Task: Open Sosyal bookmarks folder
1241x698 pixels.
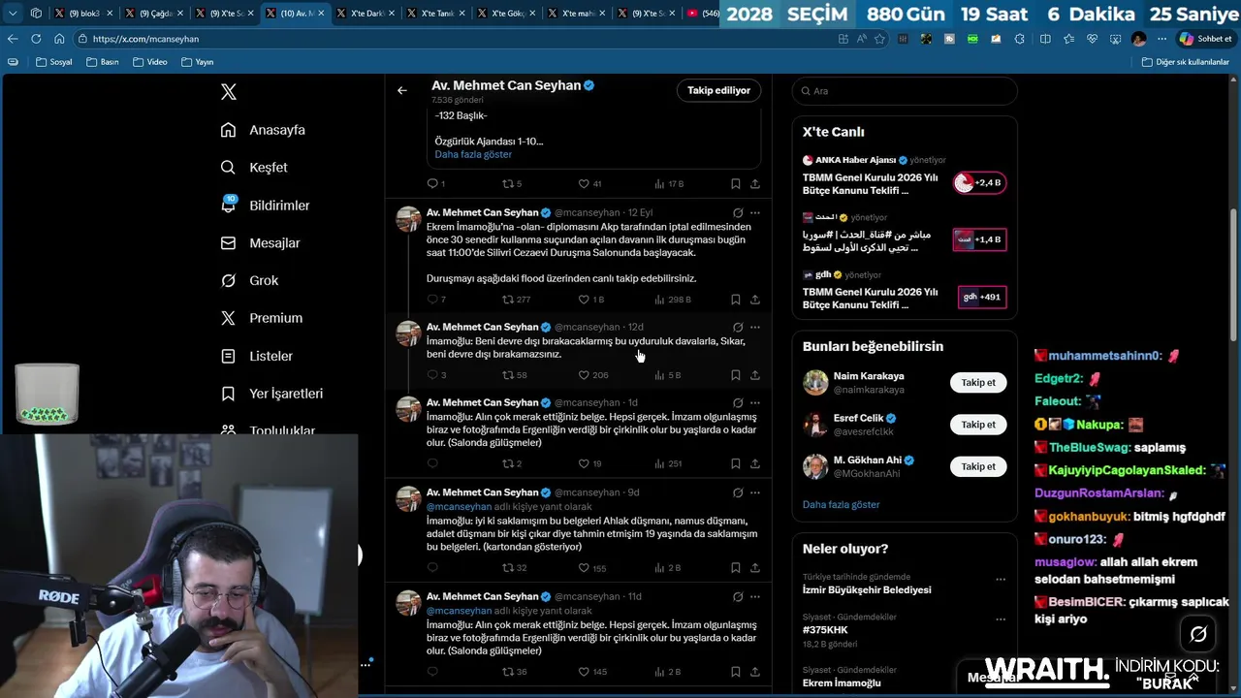Action: pos(53,62)
